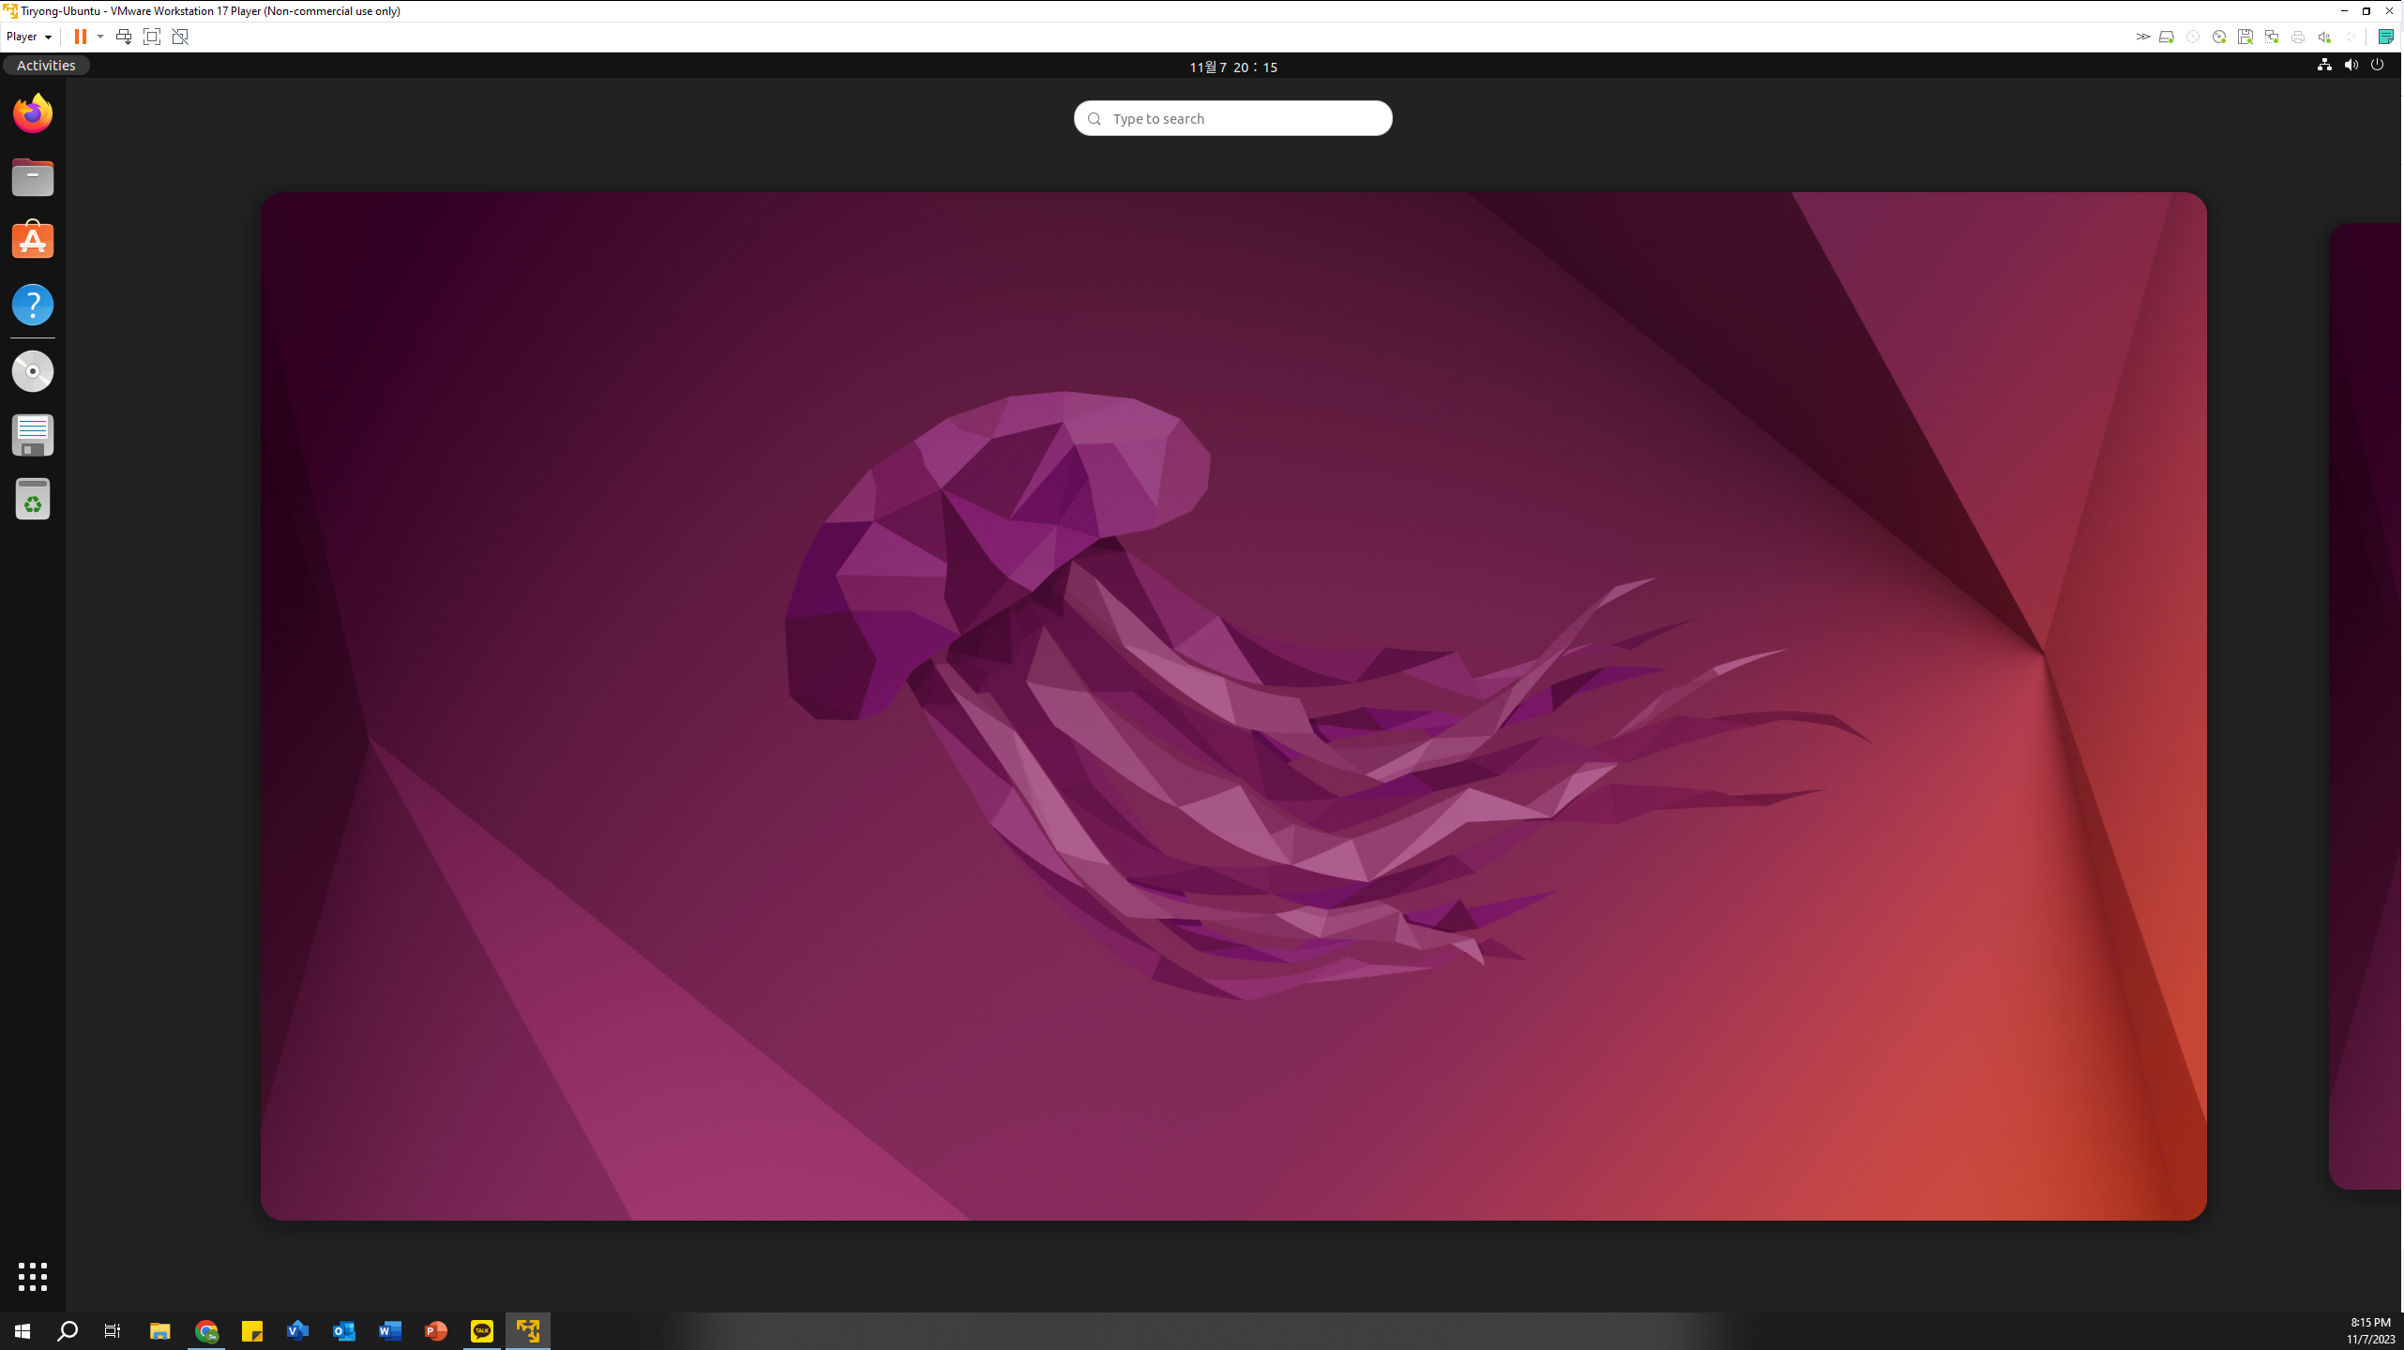2404x1350 pixels.
Task: Minimize the VMware Player window
Action: point(2344,11)
